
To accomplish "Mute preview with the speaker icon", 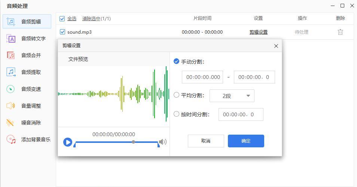I will [x=162, y=142].
